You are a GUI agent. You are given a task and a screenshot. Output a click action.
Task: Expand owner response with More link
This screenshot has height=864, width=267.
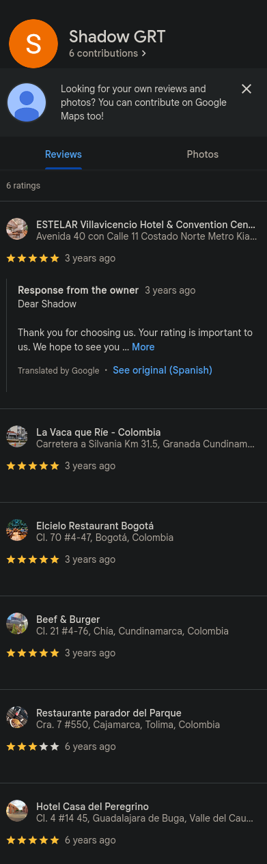(x=143, y=347)
